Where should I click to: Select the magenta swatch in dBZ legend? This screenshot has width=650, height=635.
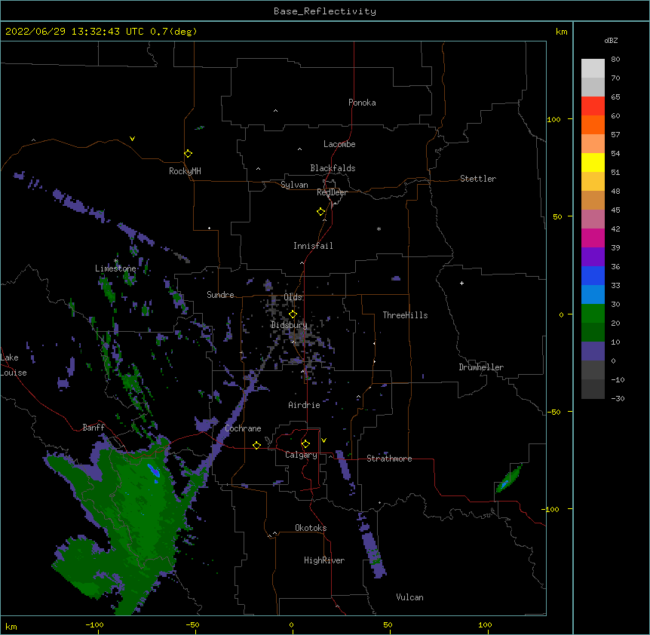(593, 238)
